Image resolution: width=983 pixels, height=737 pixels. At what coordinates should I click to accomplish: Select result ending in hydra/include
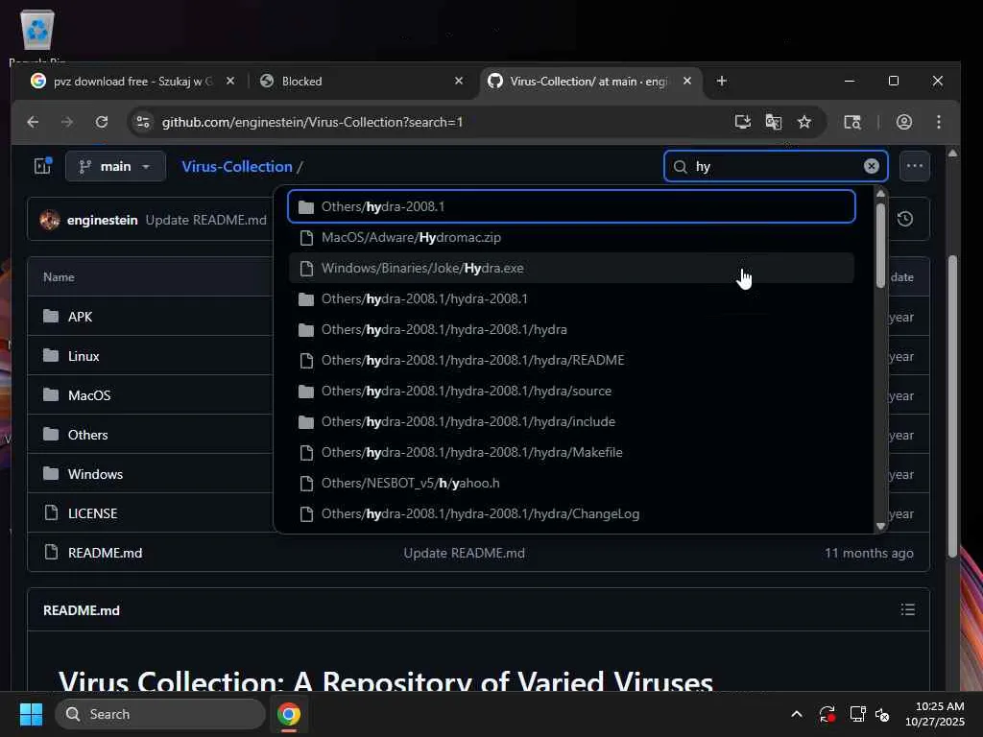[x=571, y=421]
